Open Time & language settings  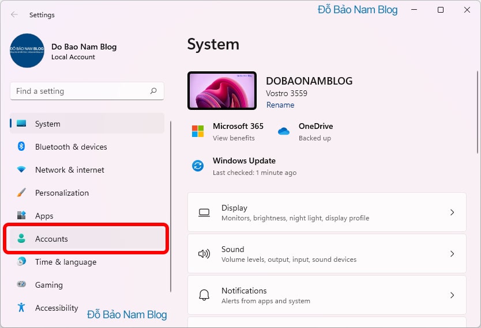[87, 262]
